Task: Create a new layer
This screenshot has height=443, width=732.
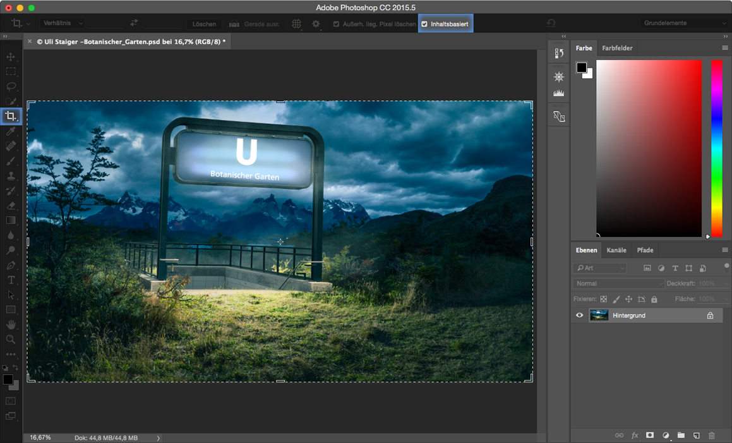Action: coord(696,435)
